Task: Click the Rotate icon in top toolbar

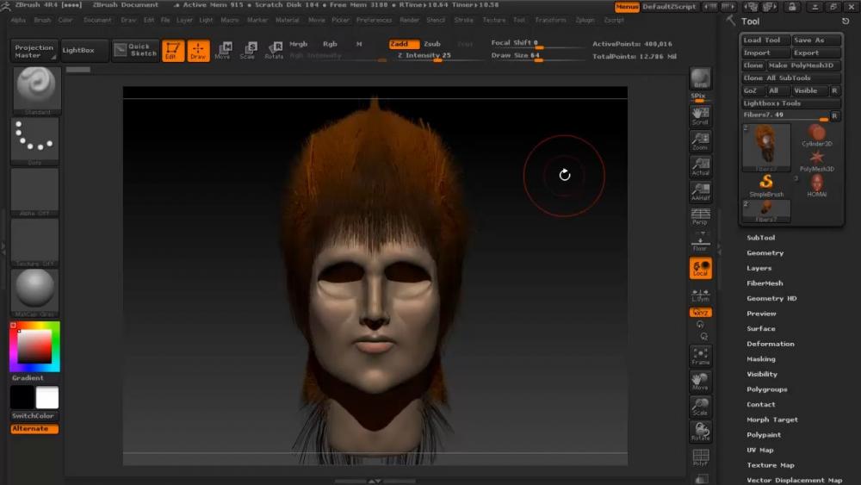Action: coord(274,50)
